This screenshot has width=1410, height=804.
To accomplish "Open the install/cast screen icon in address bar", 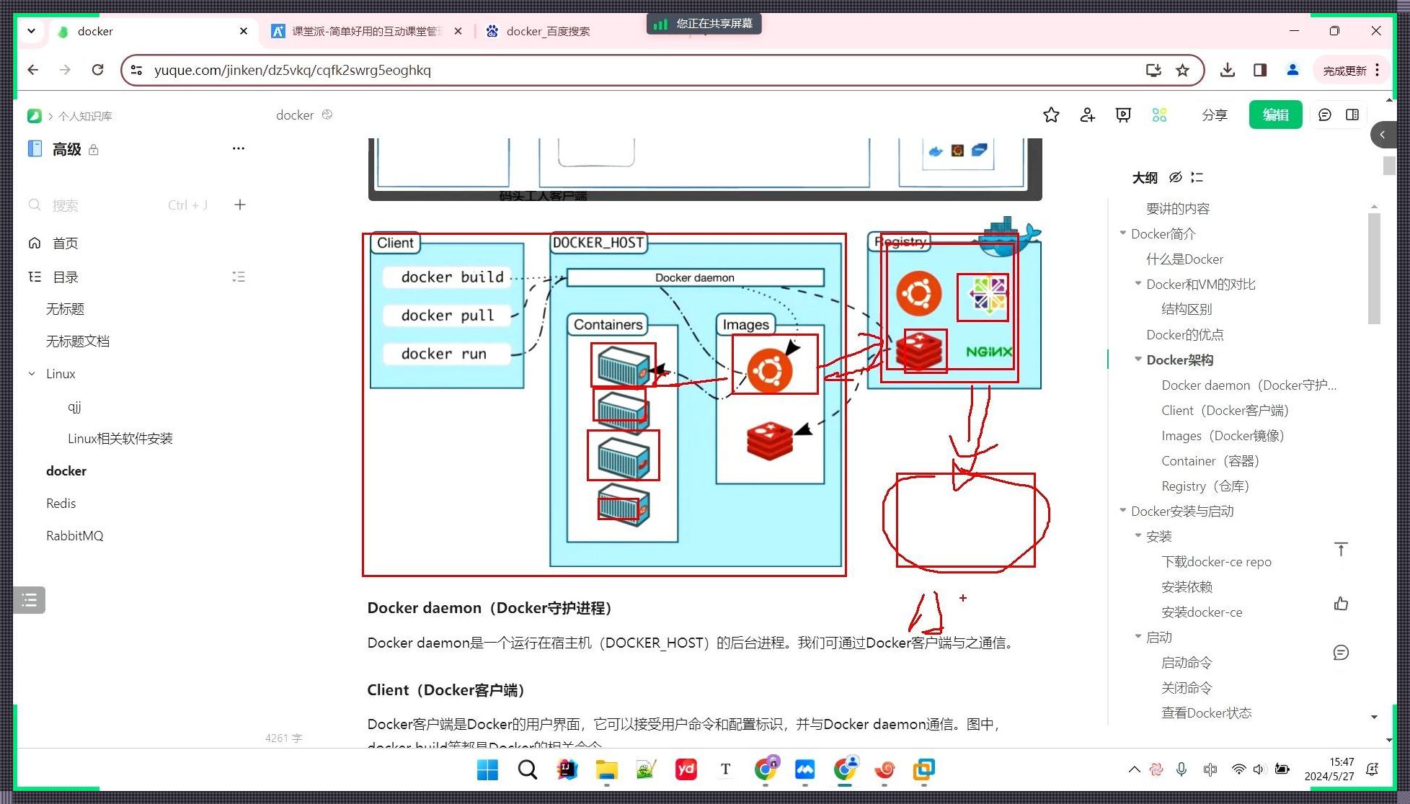I will click(x=1153, y=70).
